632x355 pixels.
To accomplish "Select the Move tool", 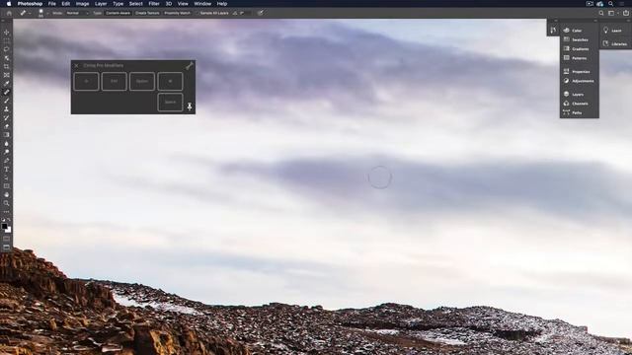I will click(7, 33).
